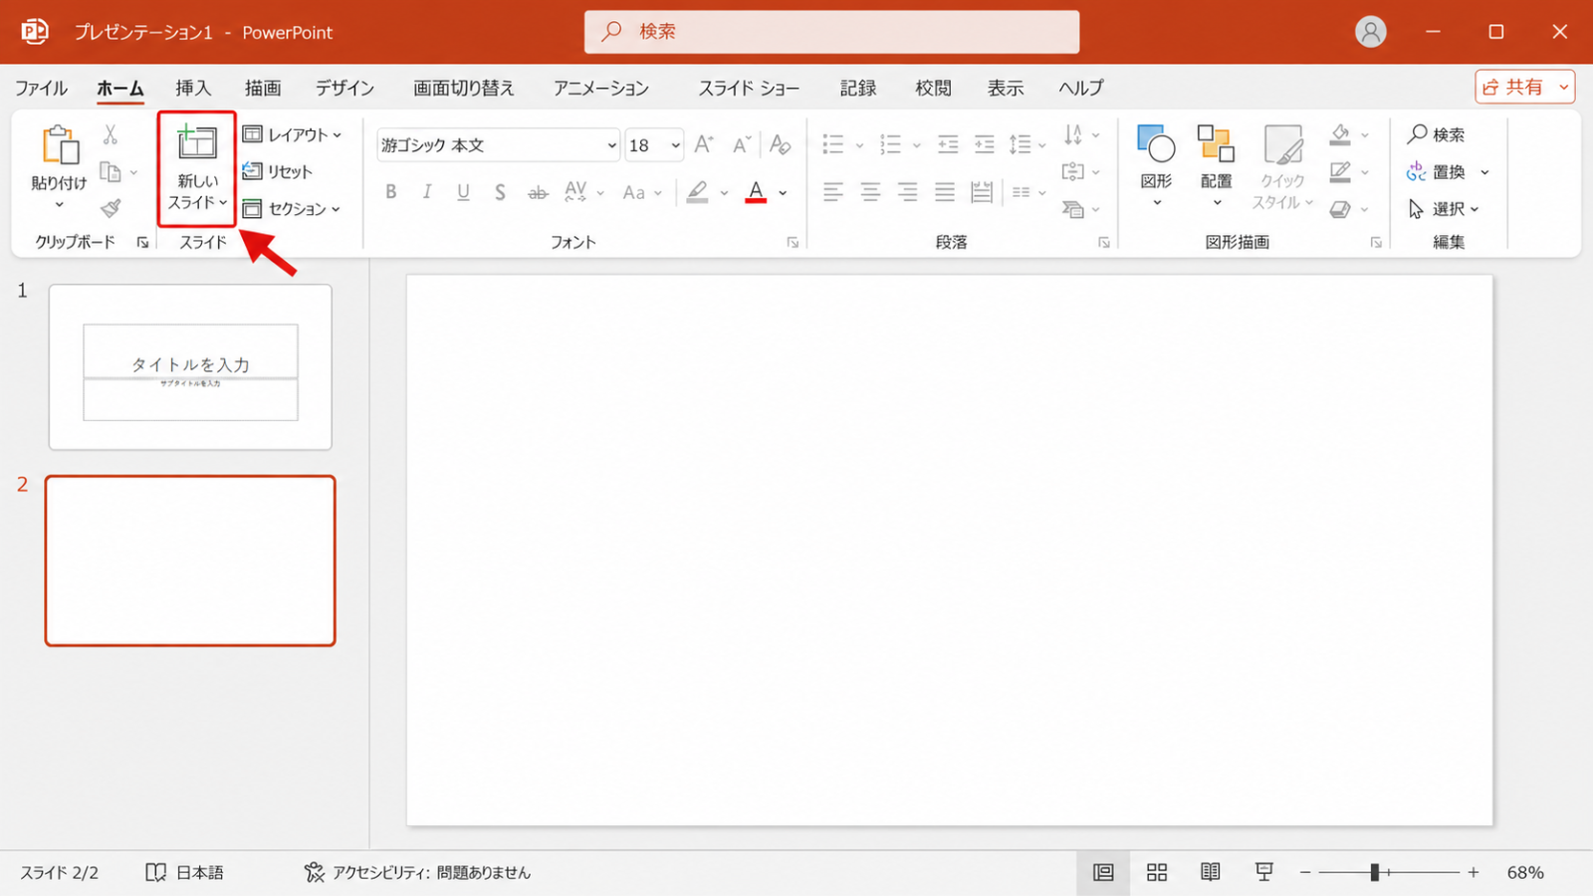
Task: Click the リセット reset button
Action: (278, 171)
